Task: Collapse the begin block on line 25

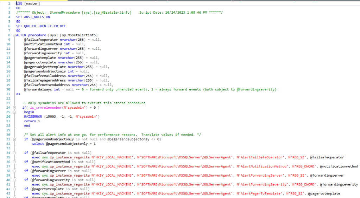Action: pyautogui.click(x=14, y=112)
